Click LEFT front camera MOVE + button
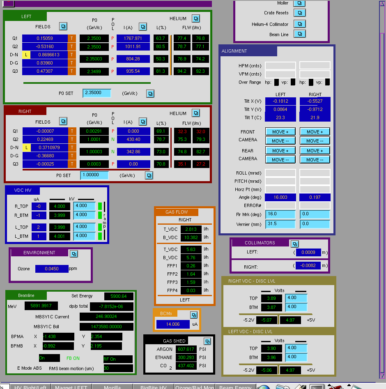 click(280, 132)
